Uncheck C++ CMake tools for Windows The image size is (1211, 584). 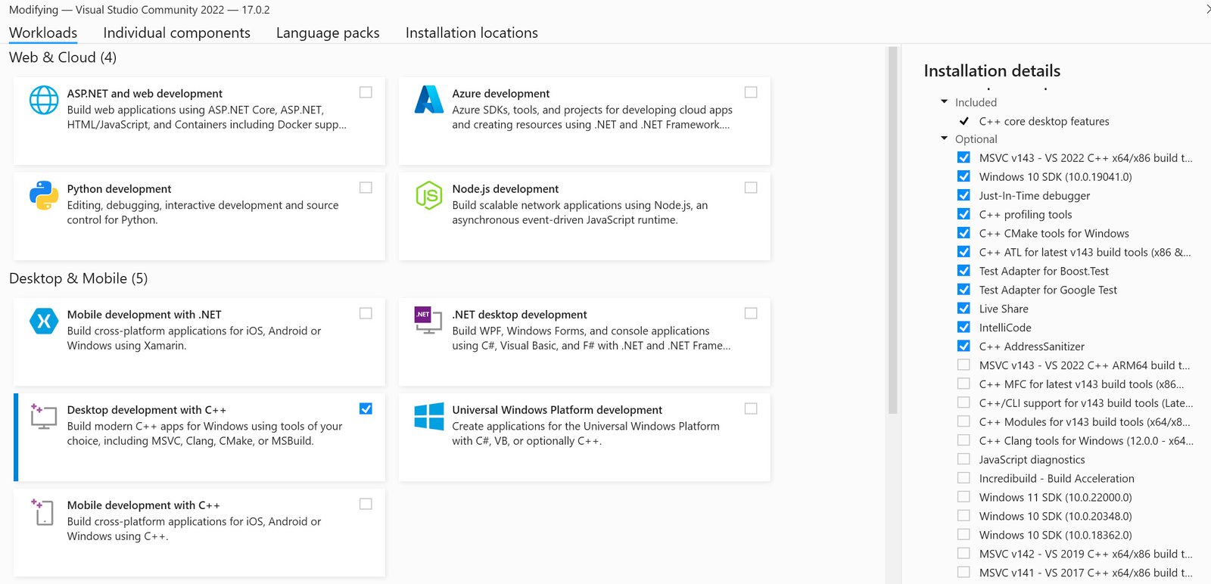(964, 233)
